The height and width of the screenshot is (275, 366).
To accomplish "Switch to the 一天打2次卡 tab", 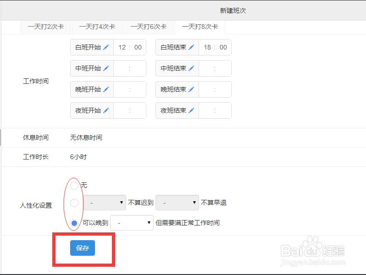I will pos(46,27).
